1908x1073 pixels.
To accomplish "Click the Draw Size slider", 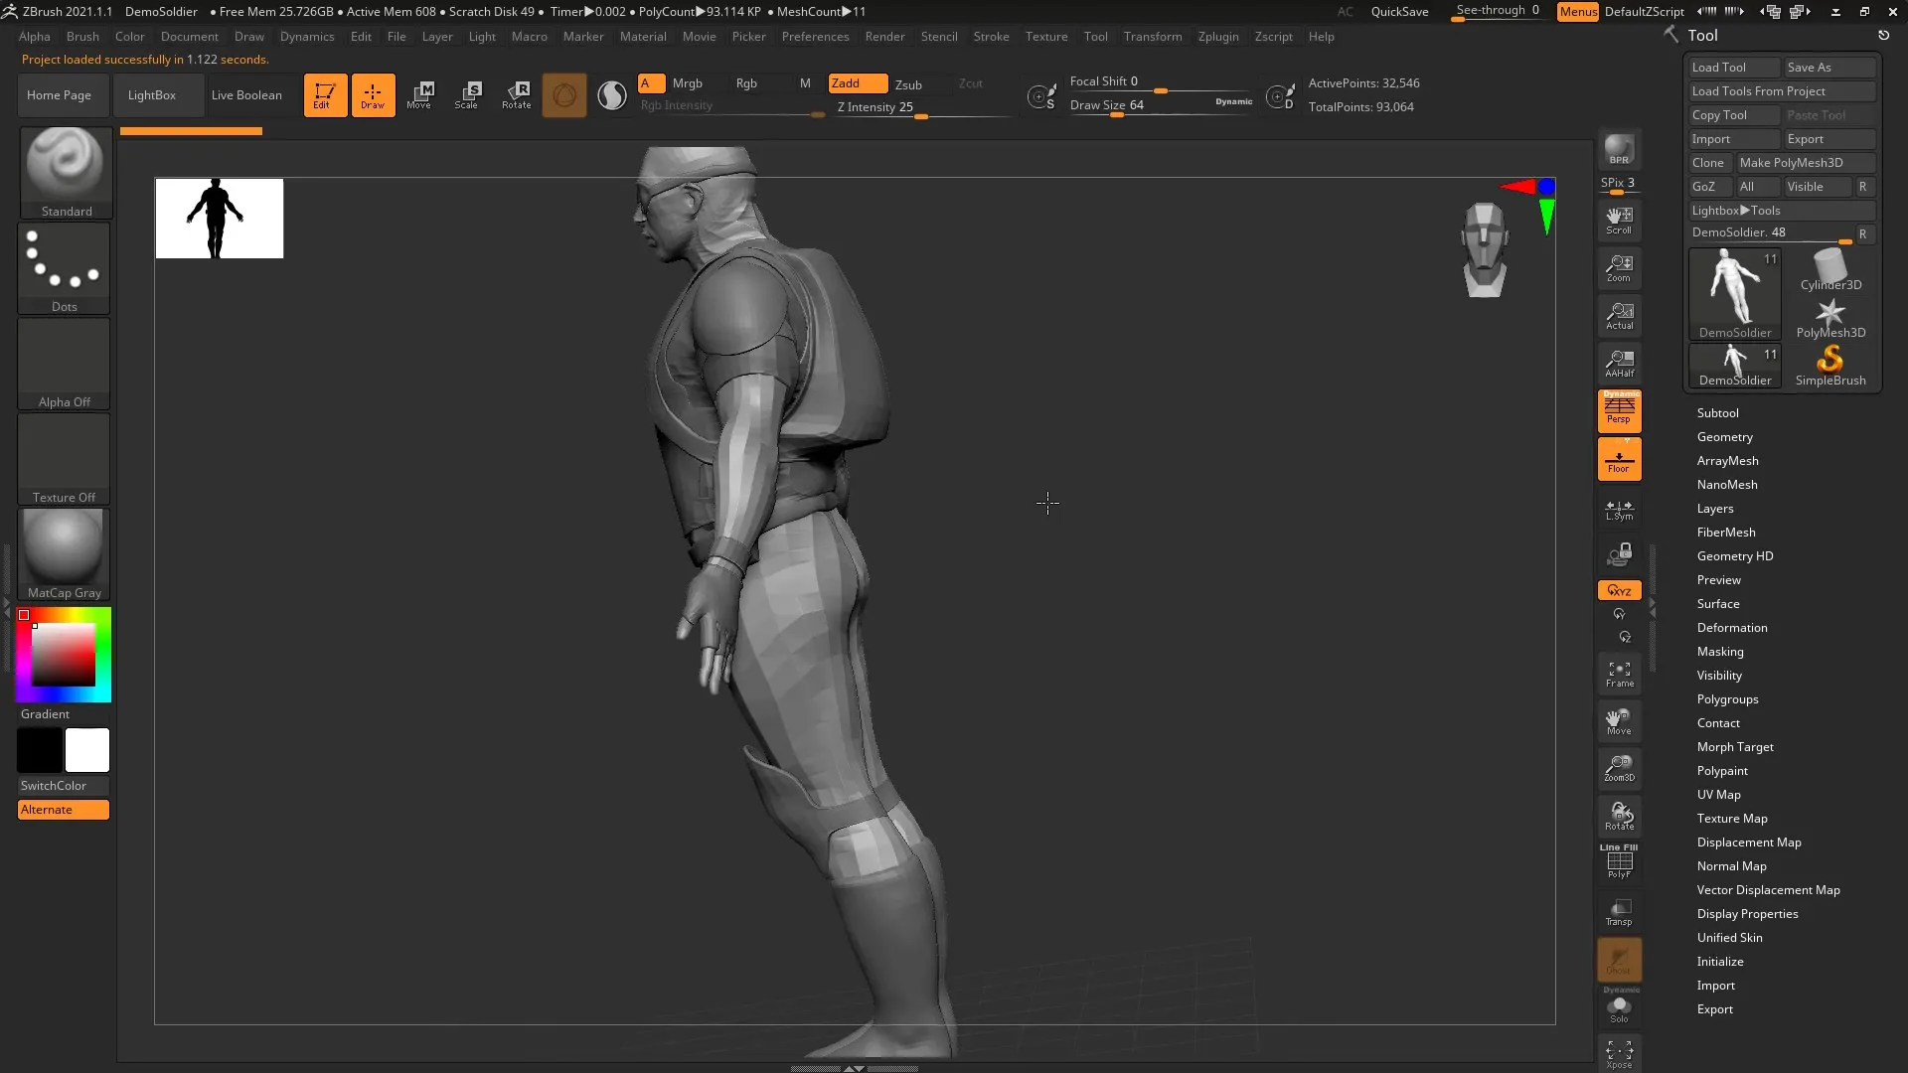I will [1159, 106].
